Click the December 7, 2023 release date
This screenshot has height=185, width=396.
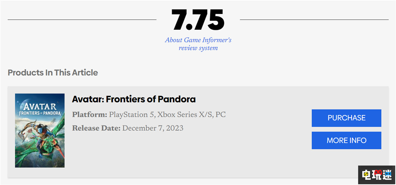coord(153,128)
